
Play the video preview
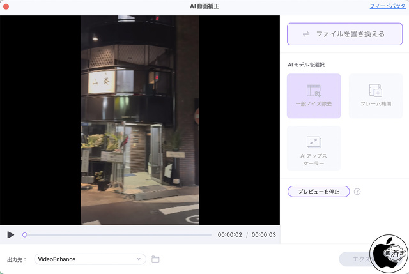(x=11, y=234)
